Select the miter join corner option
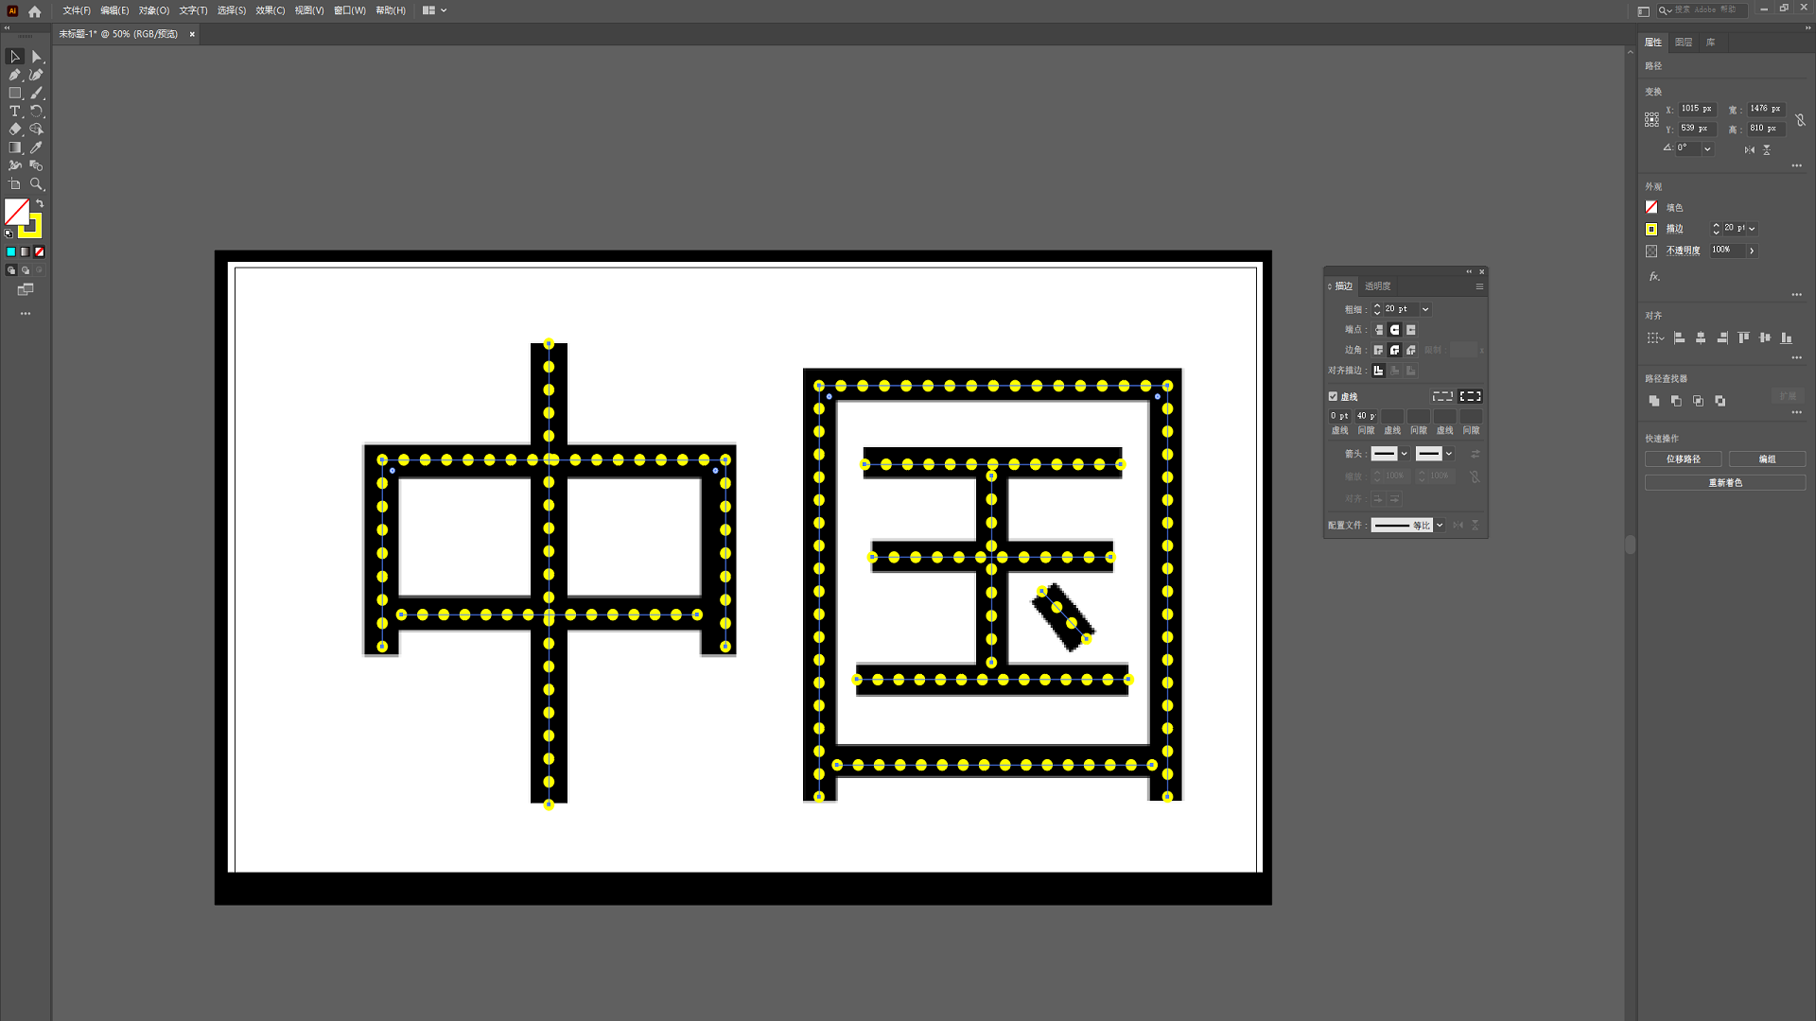This screenshot has width=1816, height=1021. pos(1379,351)
